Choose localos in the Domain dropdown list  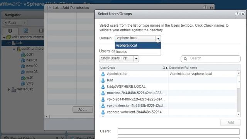pos(138,52)
